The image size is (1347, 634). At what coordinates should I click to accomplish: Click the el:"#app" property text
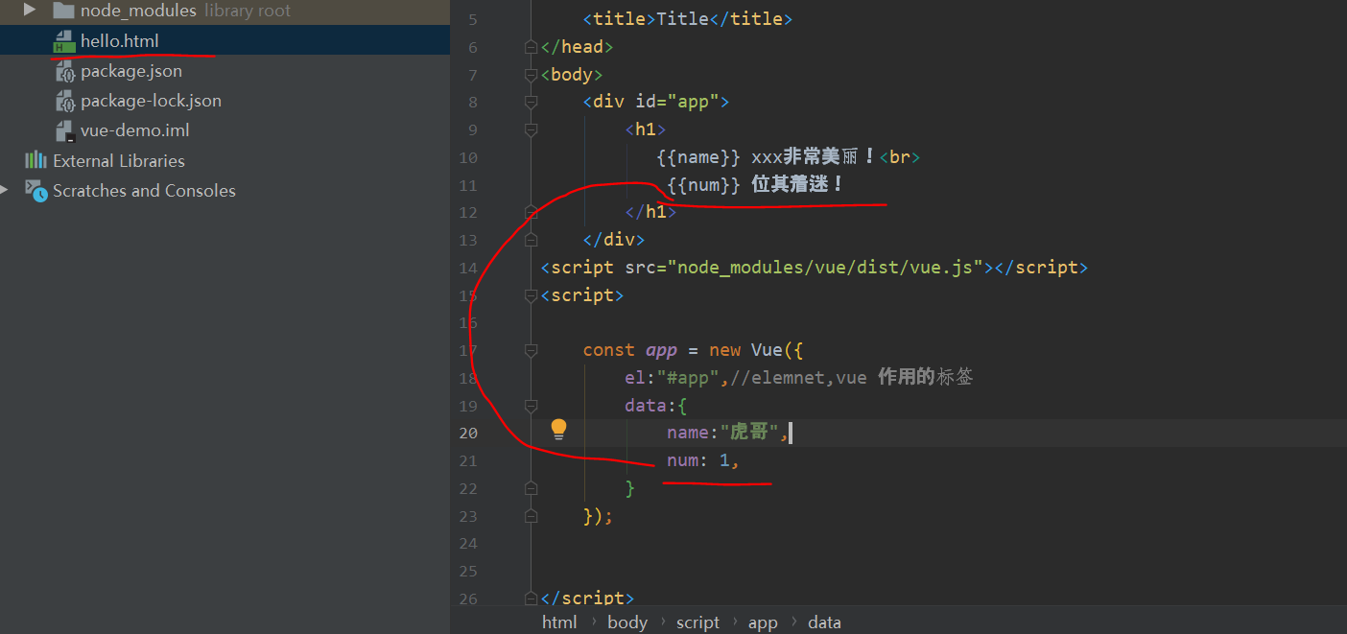(672, 378)
